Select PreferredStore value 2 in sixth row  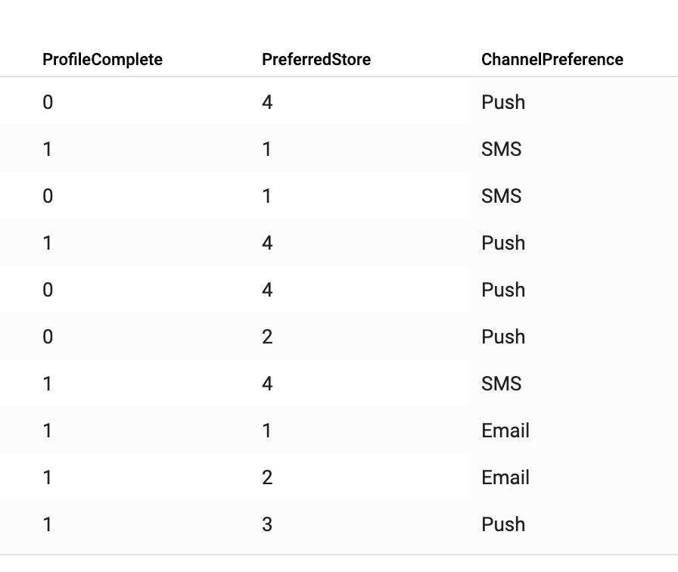267,337
